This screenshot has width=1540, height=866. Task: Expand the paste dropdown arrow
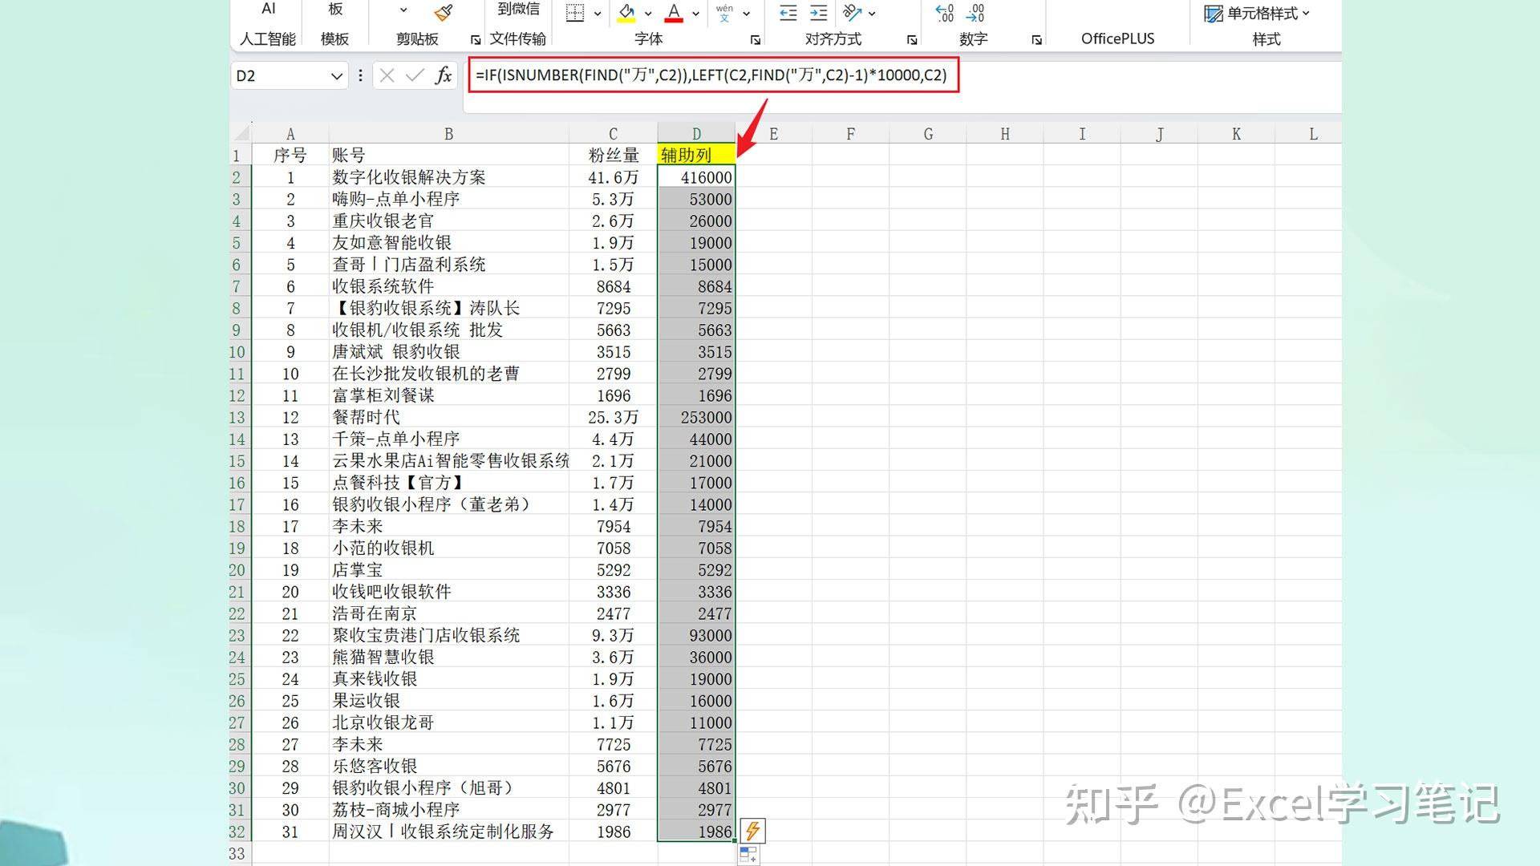coord(403,10)
